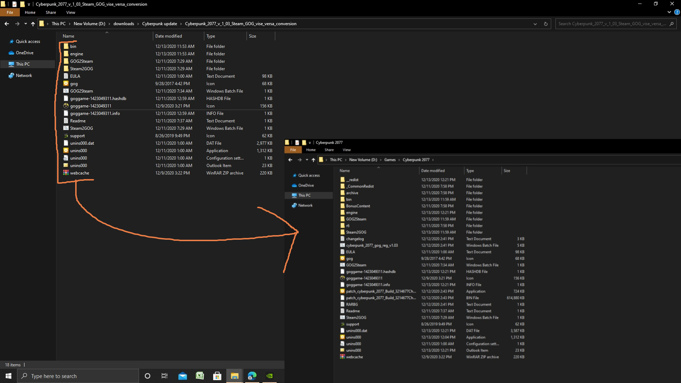Image resolution: width=681 pixels, height=383 pixels.
Task: Open the recent locations dropdown arrow
Action: click(26, 24)
